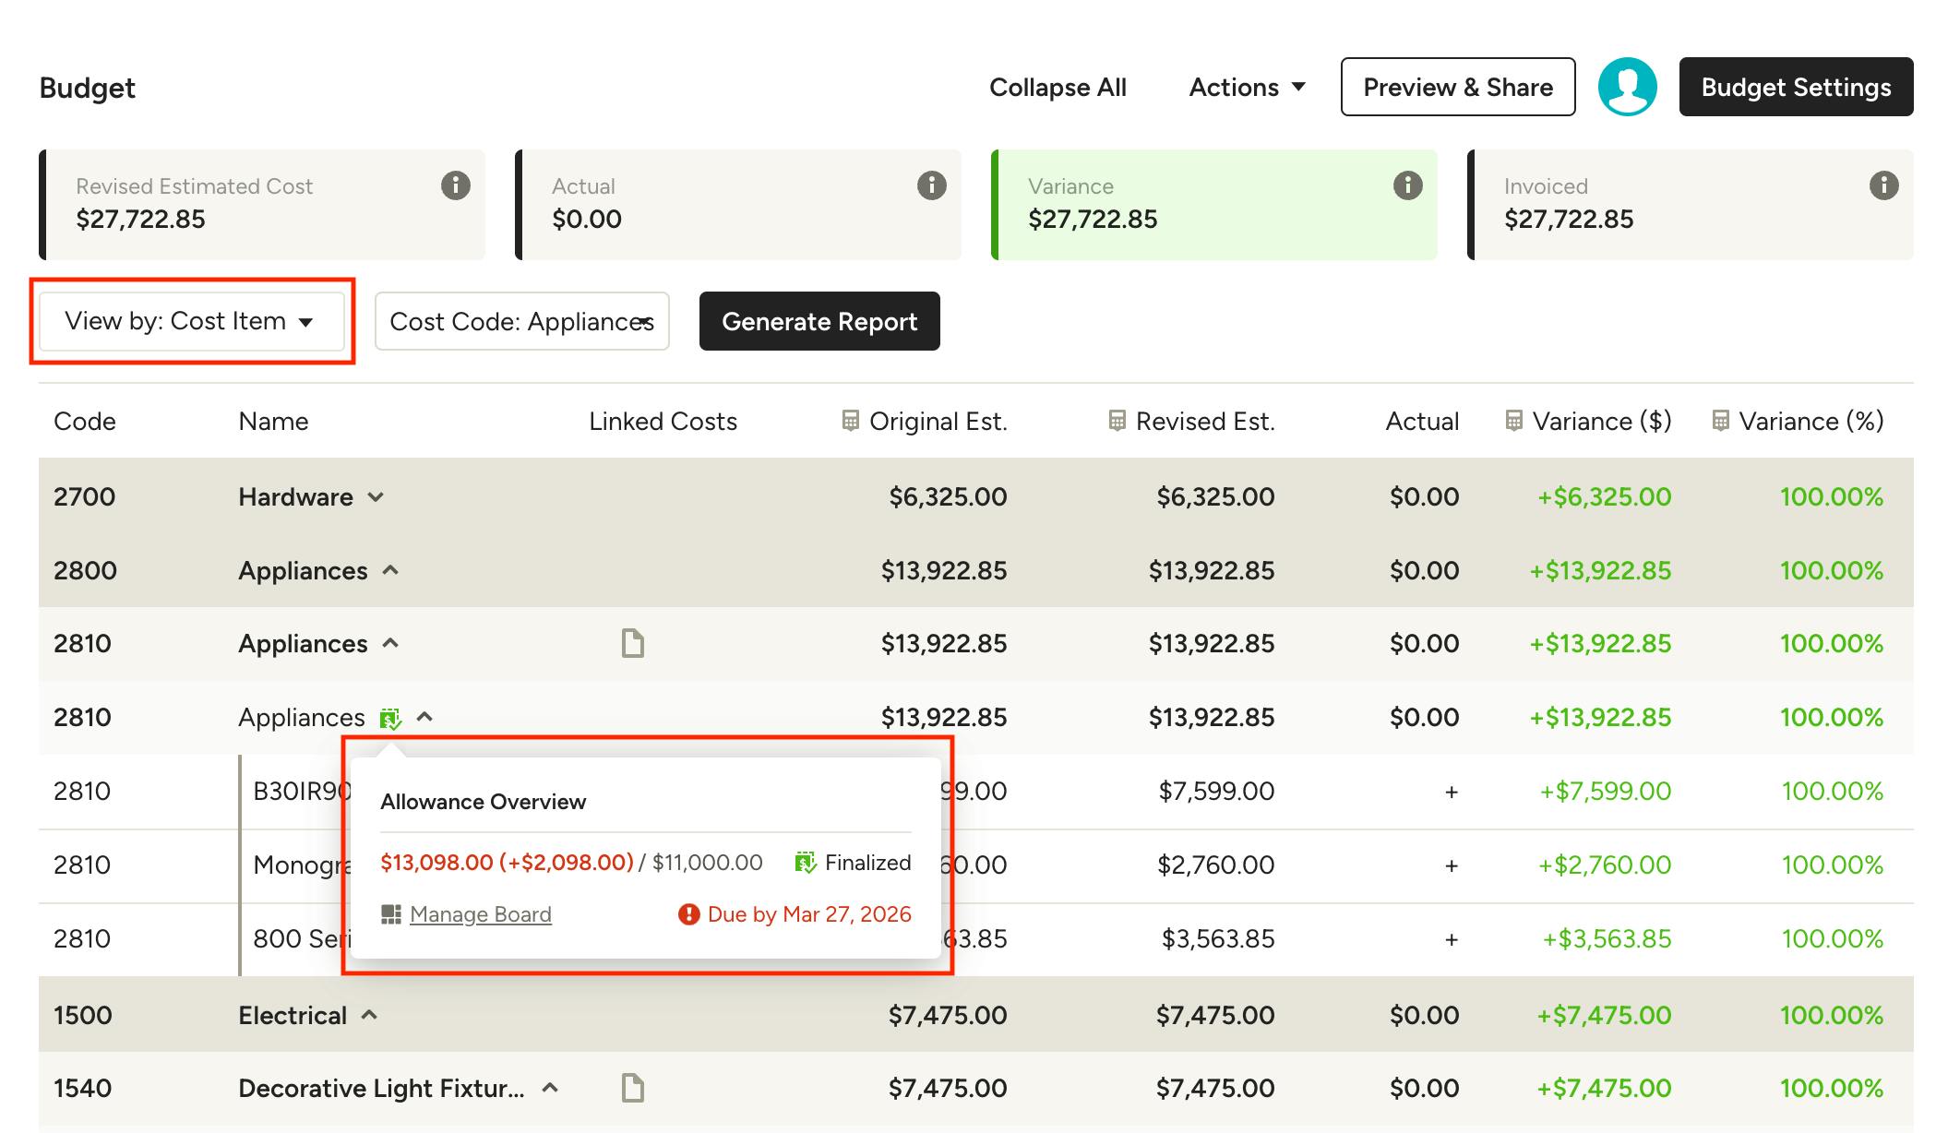
Task: Expand the Hardware 2700 row
Action: [376, 496]
